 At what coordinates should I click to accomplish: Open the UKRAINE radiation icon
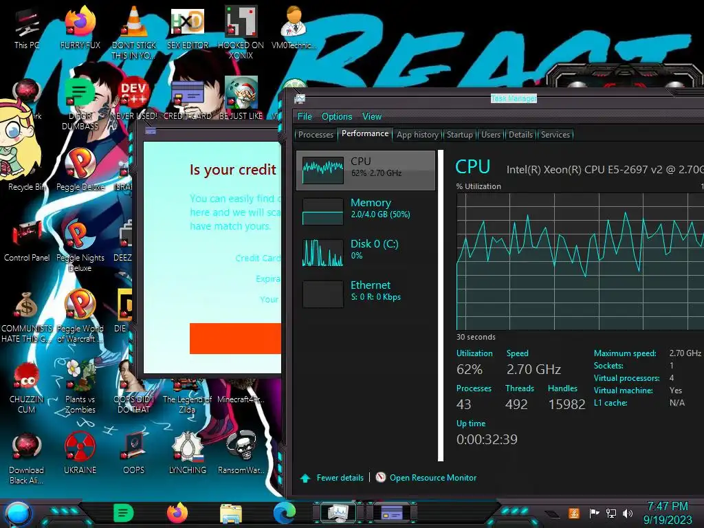tap(80, 454)
